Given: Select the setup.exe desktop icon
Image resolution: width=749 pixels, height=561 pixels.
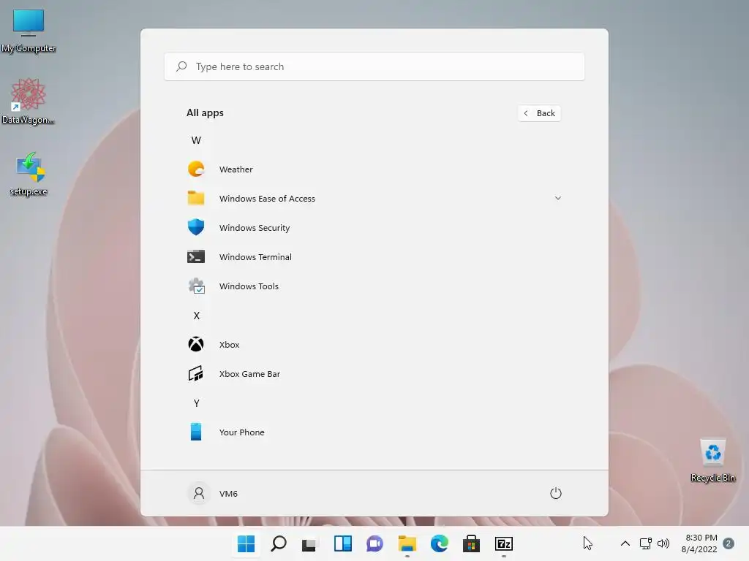Looking at the screenshot, I should [x=29, y=174].
